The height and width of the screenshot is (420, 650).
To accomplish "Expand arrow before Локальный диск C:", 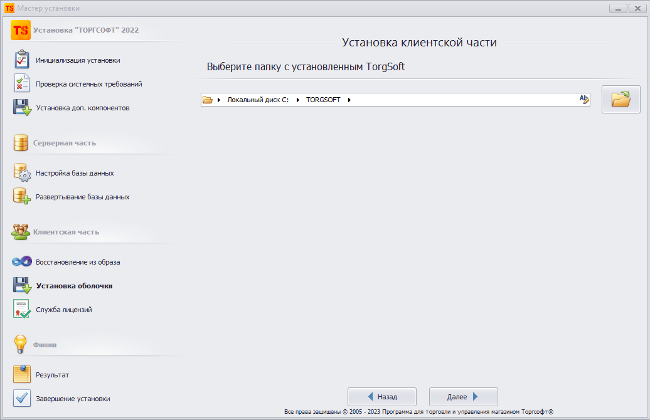I will tap(219, 100).
